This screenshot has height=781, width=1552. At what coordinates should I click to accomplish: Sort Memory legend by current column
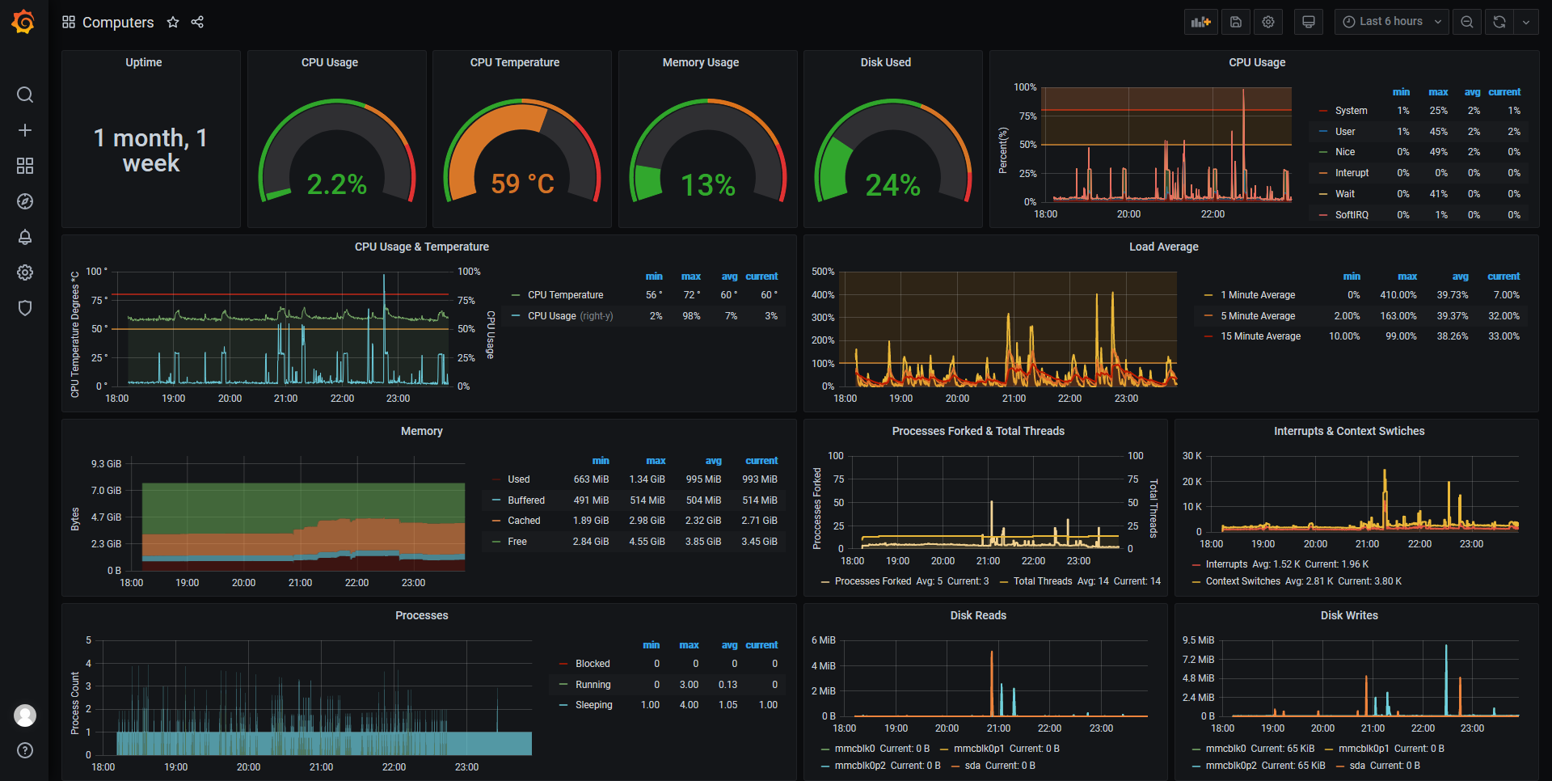click(761, 461)
